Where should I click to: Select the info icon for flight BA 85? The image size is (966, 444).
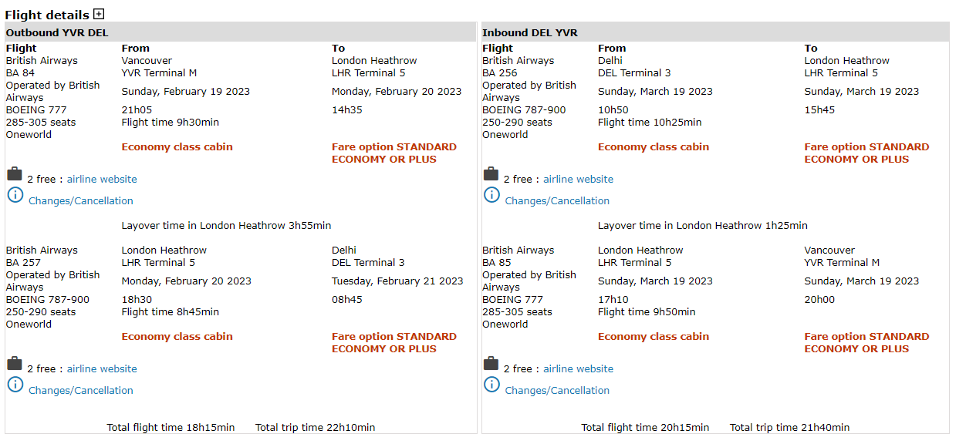[x=491, y=385]
